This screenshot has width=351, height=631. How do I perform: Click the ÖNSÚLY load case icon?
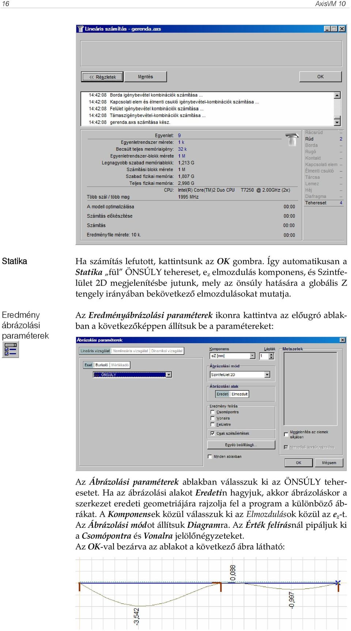(97, 374)
